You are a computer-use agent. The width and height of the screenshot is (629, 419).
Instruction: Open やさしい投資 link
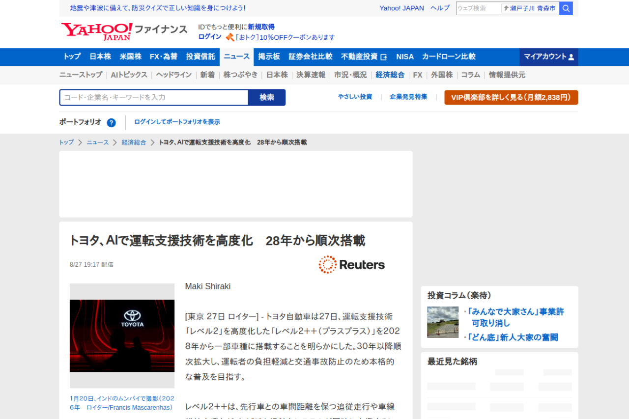point(355,97)
